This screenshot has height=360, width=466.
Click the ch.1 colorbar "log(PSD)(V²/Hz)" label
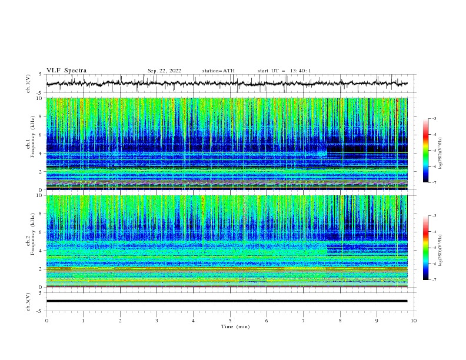point(441,154)
